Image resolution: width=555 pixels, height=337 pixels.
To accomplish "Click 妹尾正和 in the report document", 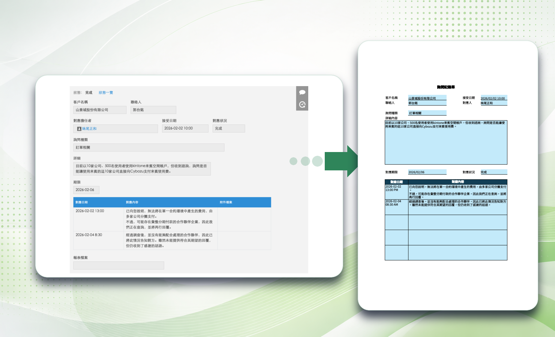I will tap(493, 103).
